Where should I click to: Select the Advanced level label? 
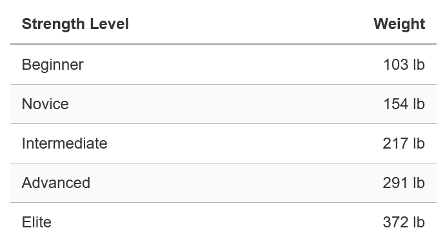tap(56, 183)
